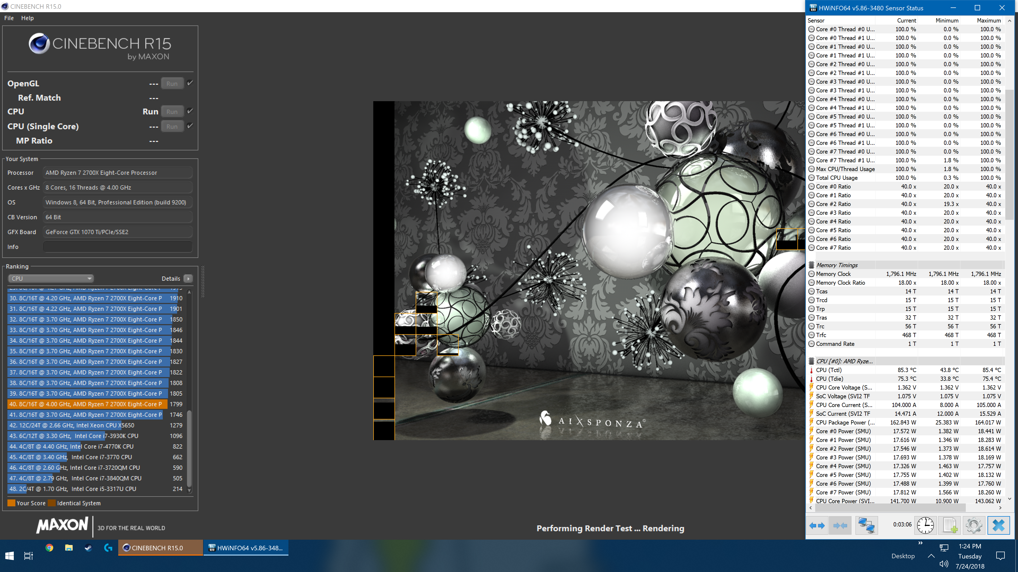Viewport: 1018px width, 572px height.
Task: Switch to CINEBENCH R15.0 taskbar item
Action: click(x=160, y=548)
